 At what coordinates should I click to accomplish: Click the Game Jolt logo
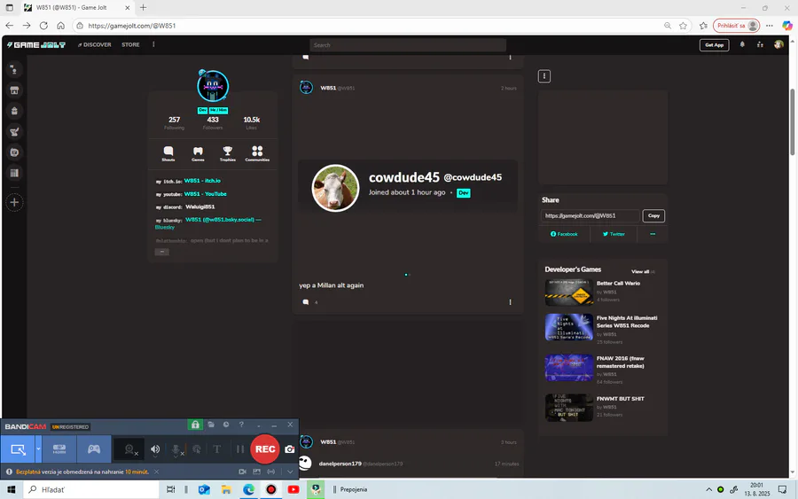click(x=36, y=45)
